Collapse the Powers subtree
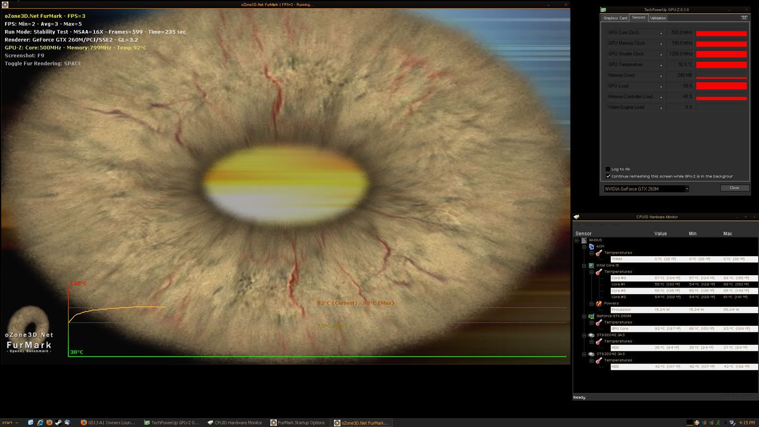 592,304
